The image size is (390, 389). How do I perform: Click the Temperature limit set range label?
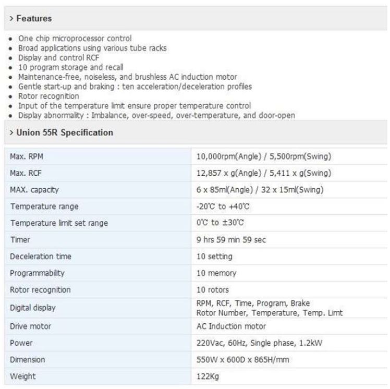point(59,223)
